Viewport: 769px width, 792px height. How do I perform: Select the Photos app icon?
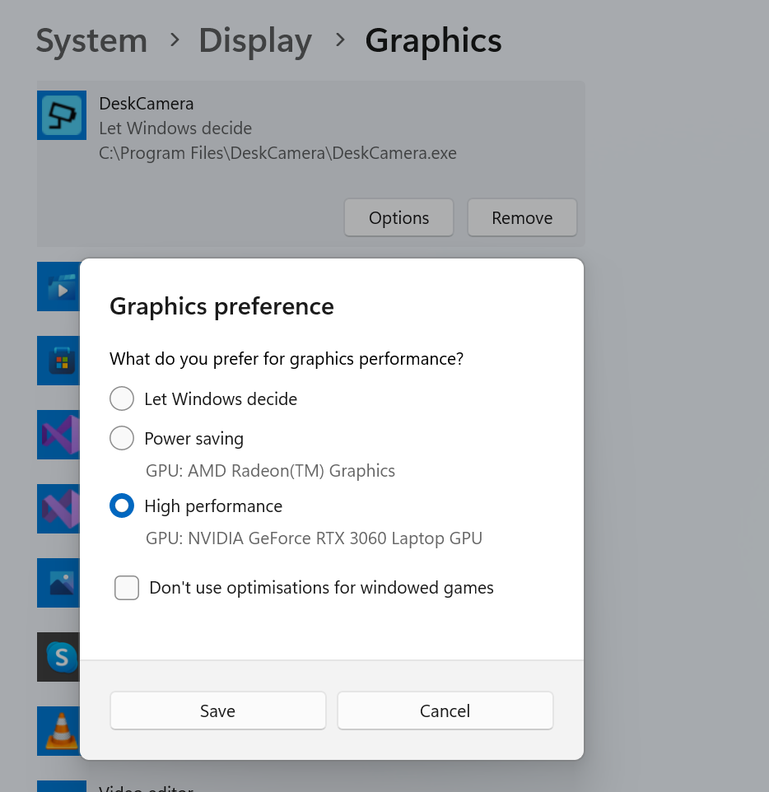click(58, 583)
